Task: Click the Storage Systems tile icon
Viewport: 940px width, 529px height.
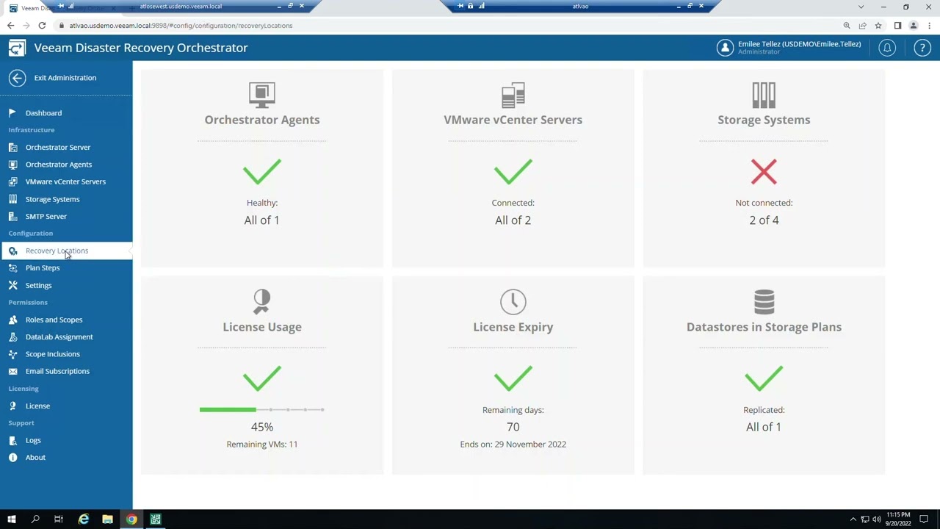Action: tap(764, 95)
